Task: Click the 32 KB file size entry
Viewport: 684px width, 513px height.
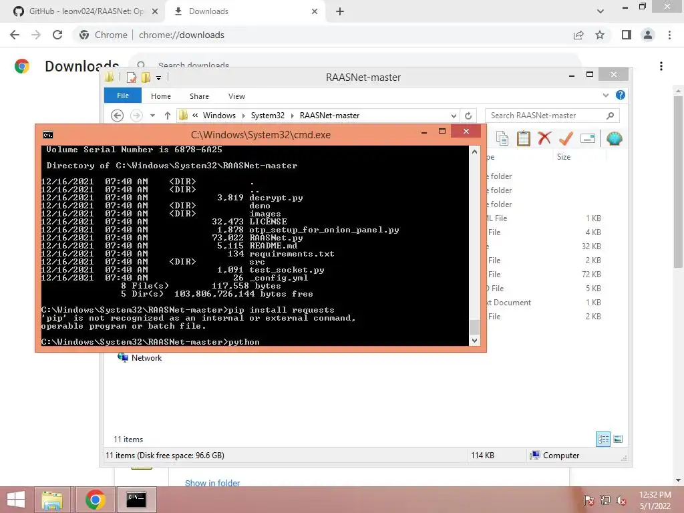Action: coord(591,246)
